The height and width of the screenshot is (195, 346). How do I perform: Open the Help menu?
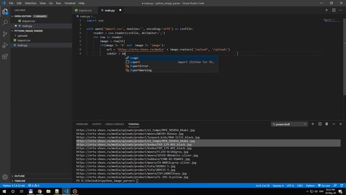(82, 3)
